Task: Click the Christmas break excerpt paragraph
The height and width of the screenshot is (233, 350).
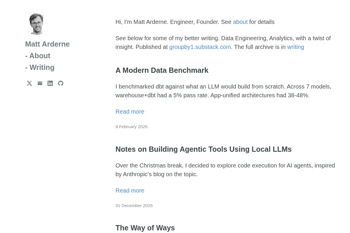Action: tap(225, 170)
